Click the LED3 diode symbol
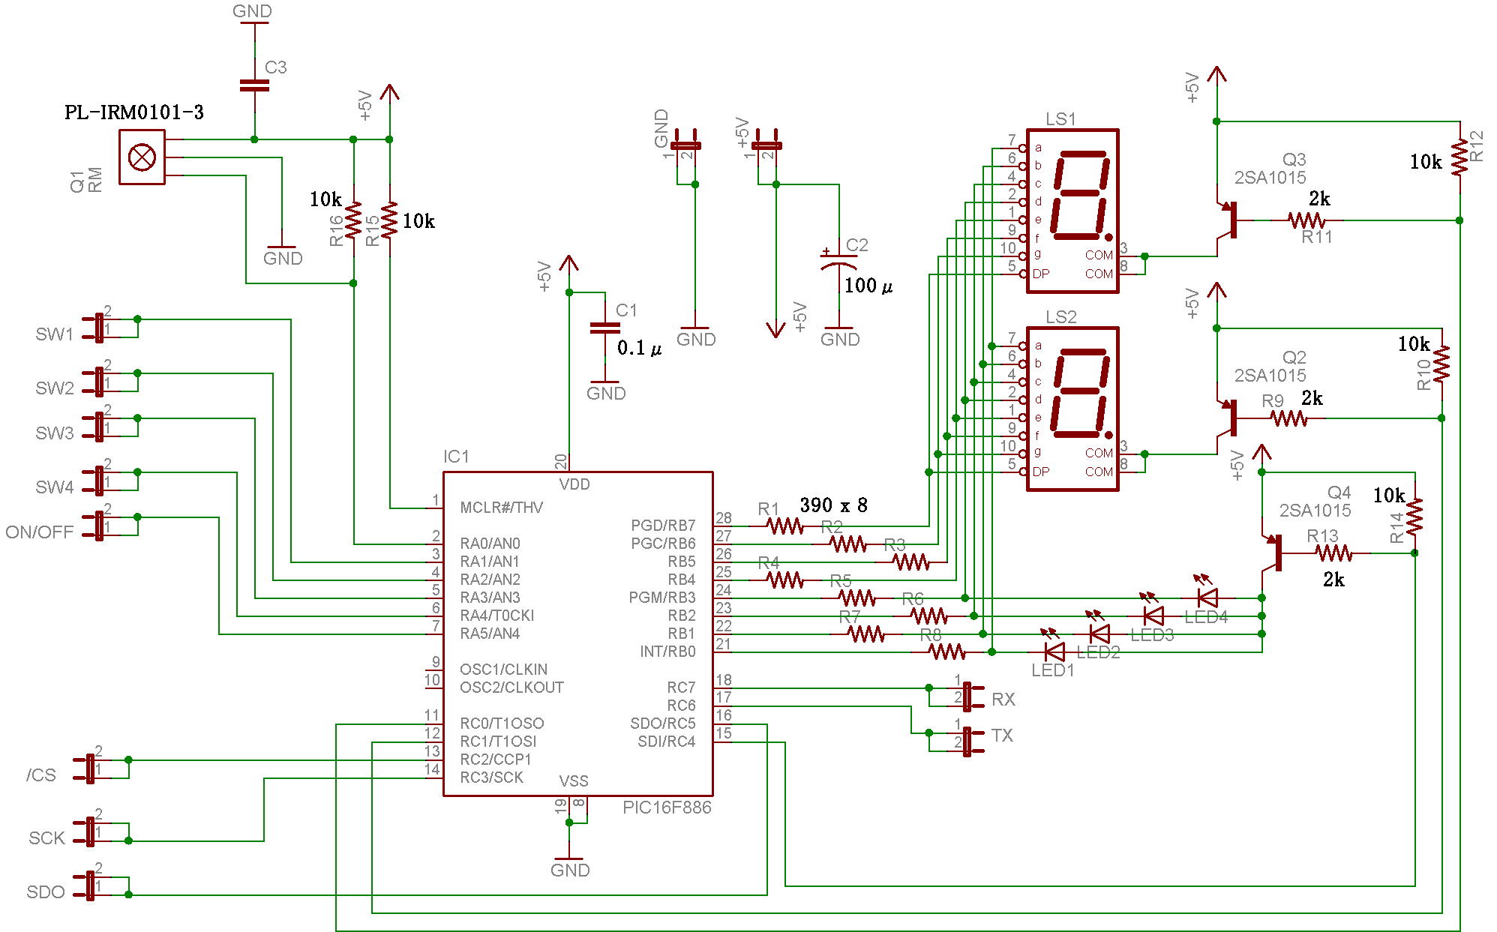 (x=1153, y=616)
